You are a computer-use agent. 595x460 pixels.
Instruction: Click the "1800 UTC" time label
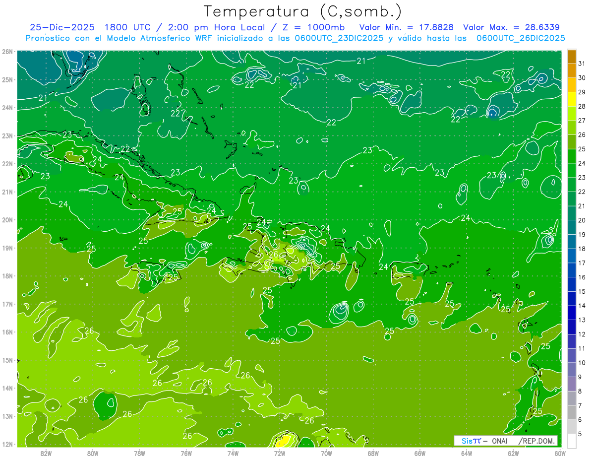click(x=127, y=28)
